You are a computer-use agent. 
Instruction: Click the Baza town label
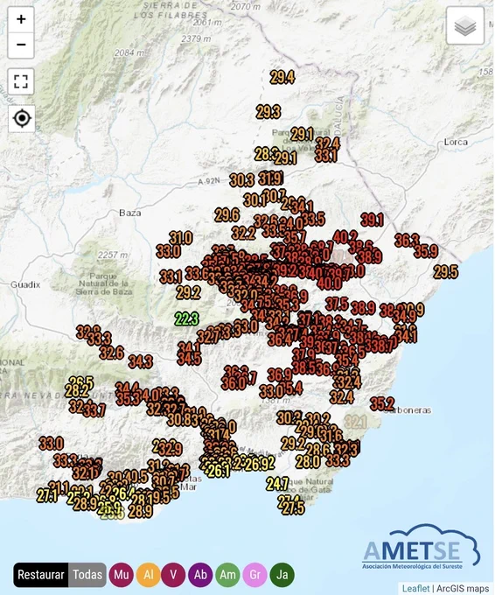point(130,213)
